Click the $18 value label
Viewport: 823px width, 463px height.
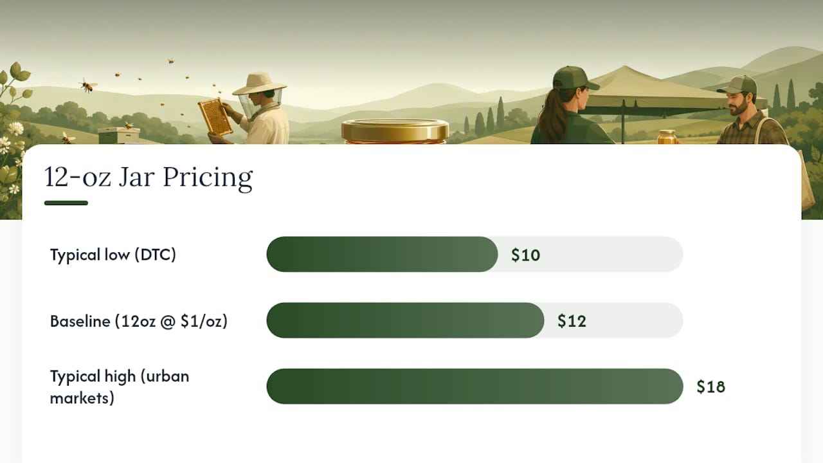tap(711, 386)
